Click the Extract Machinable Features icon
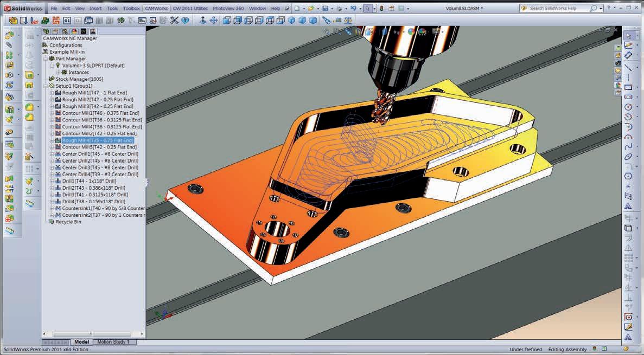The height and width of the screenshot is (355, 644). 14,20
